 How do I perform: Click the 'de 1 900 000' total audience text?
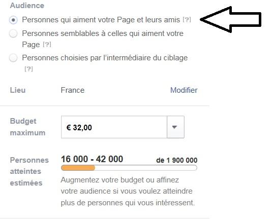177,160
